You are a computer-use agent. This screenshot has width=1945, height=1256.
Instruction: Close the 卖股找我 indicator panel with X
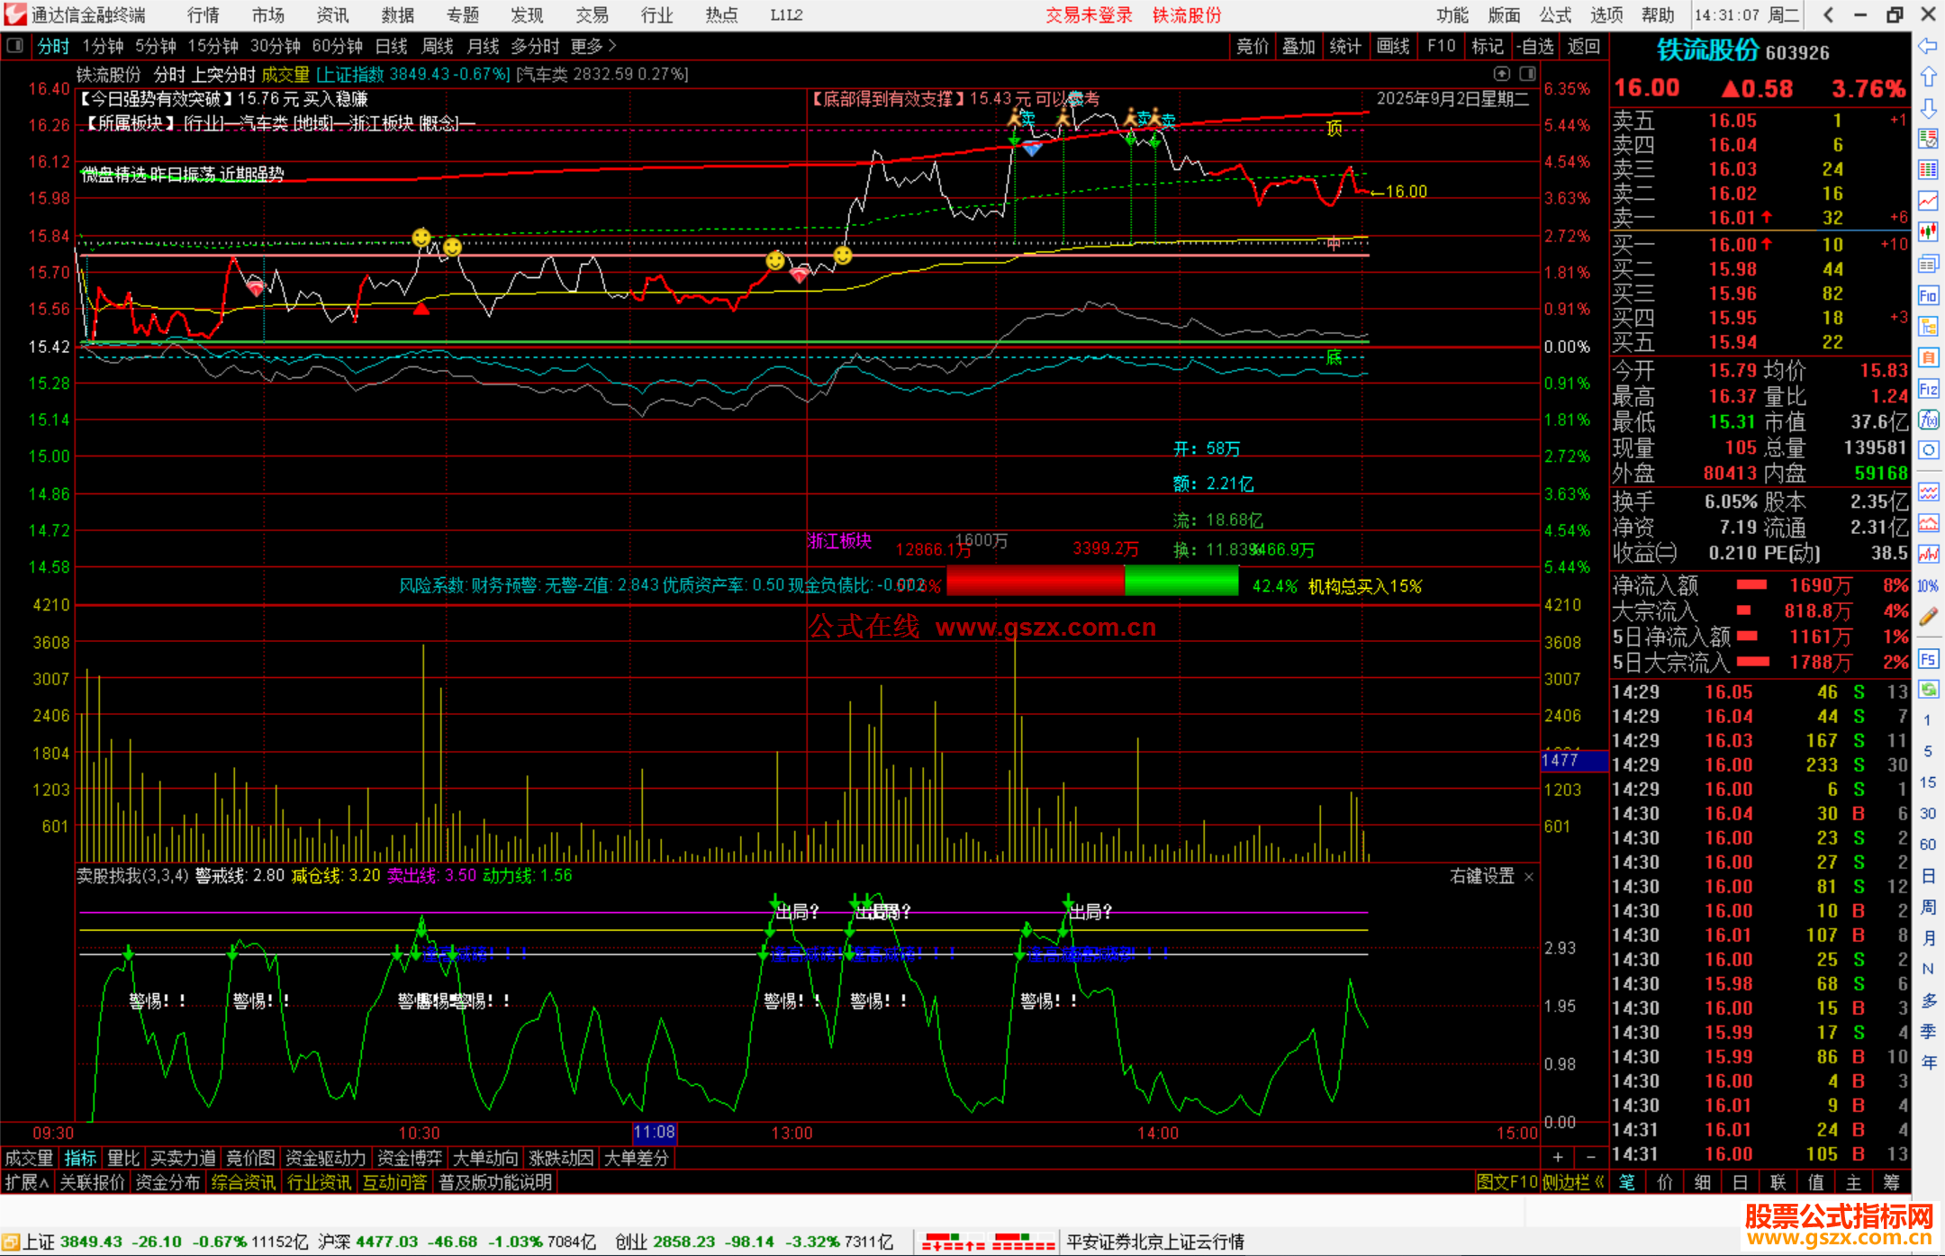point(1529,877)
